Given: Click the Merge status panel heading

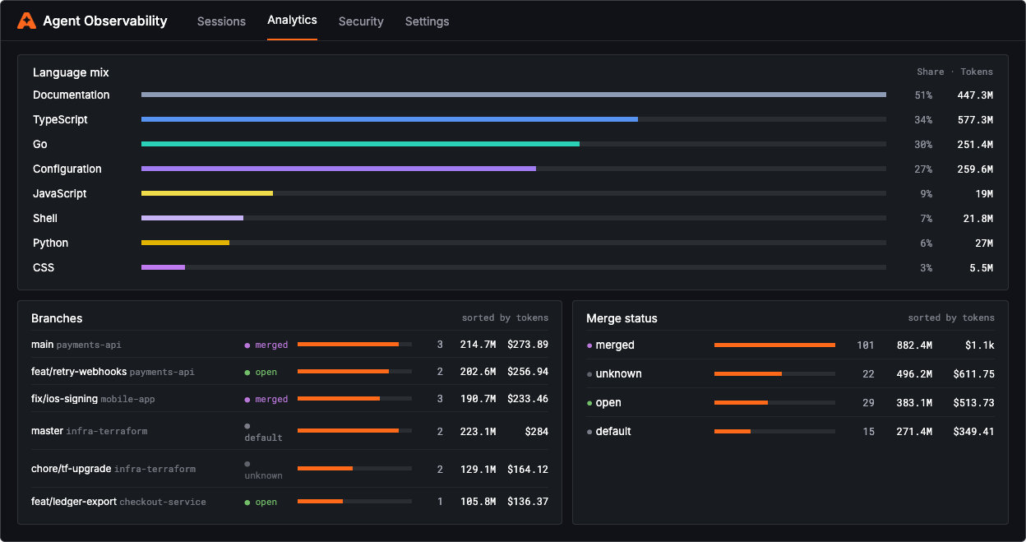Looking at the screenshot, I should (622, 318).
